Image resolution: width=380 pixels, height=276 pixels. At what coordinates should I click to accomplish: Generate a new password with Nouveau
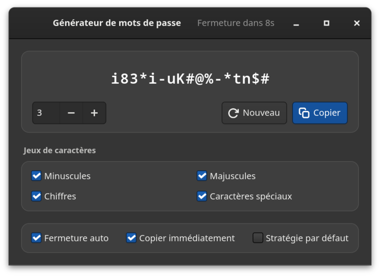(x=254, y=113)
